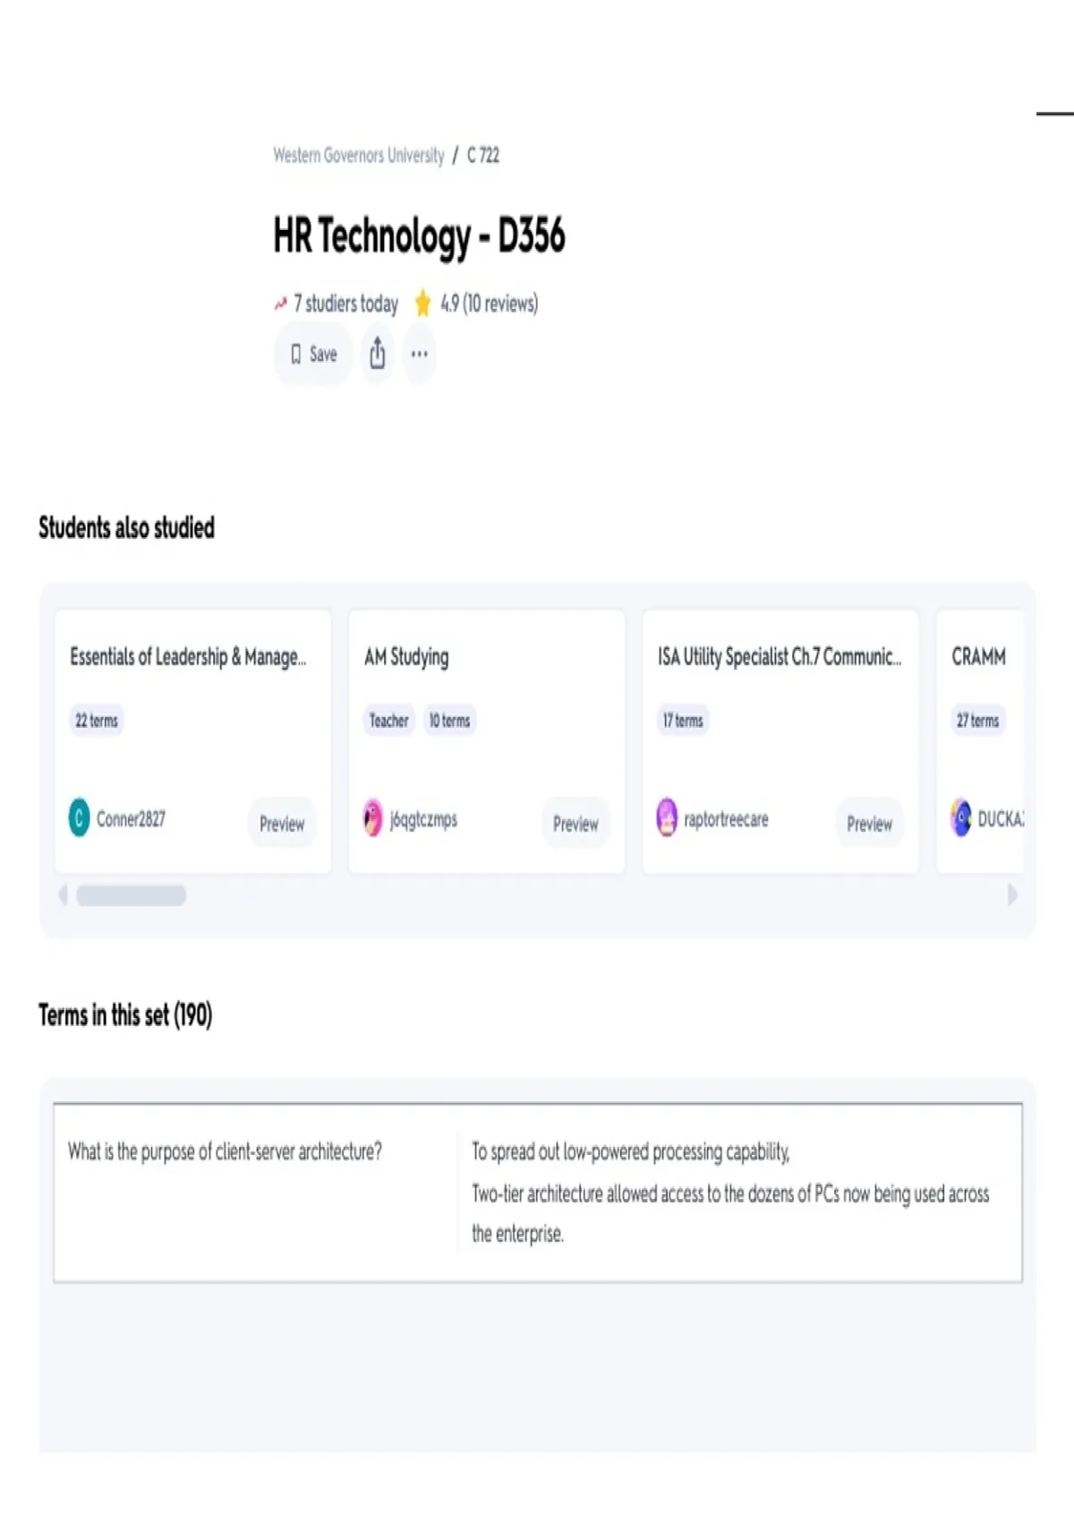Screen dimensions: 1074x1522
Task: Open Western Governors University breadcrumb link
Action: (x=358, y=156)
